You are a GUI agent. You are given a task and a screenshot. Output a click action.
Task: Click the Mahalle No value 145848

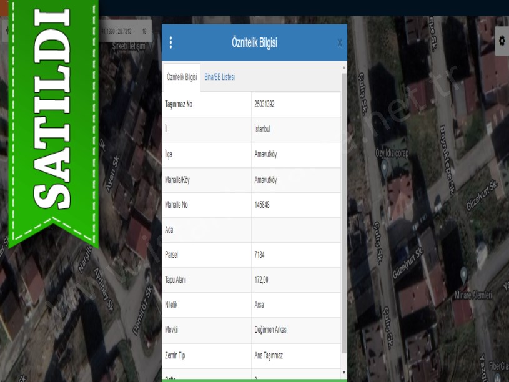point(262,205)
